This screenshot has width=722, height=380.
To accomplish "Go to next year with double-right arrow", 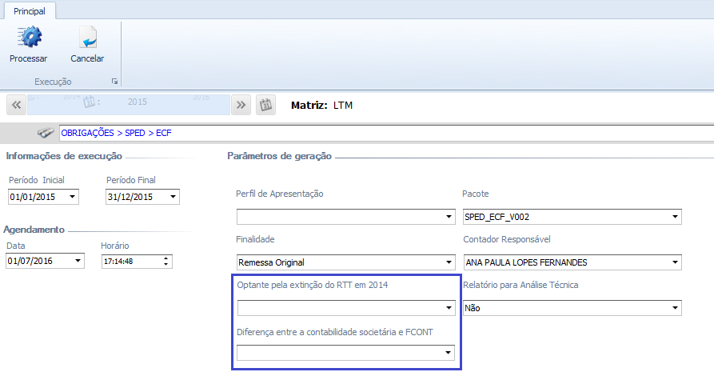I will pos(241,105).
